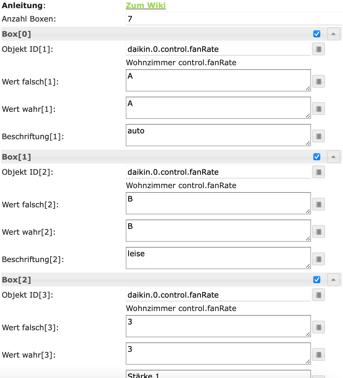
Task: Click the Beschriftung[1] text area containing auto
Action: point(218,135)
